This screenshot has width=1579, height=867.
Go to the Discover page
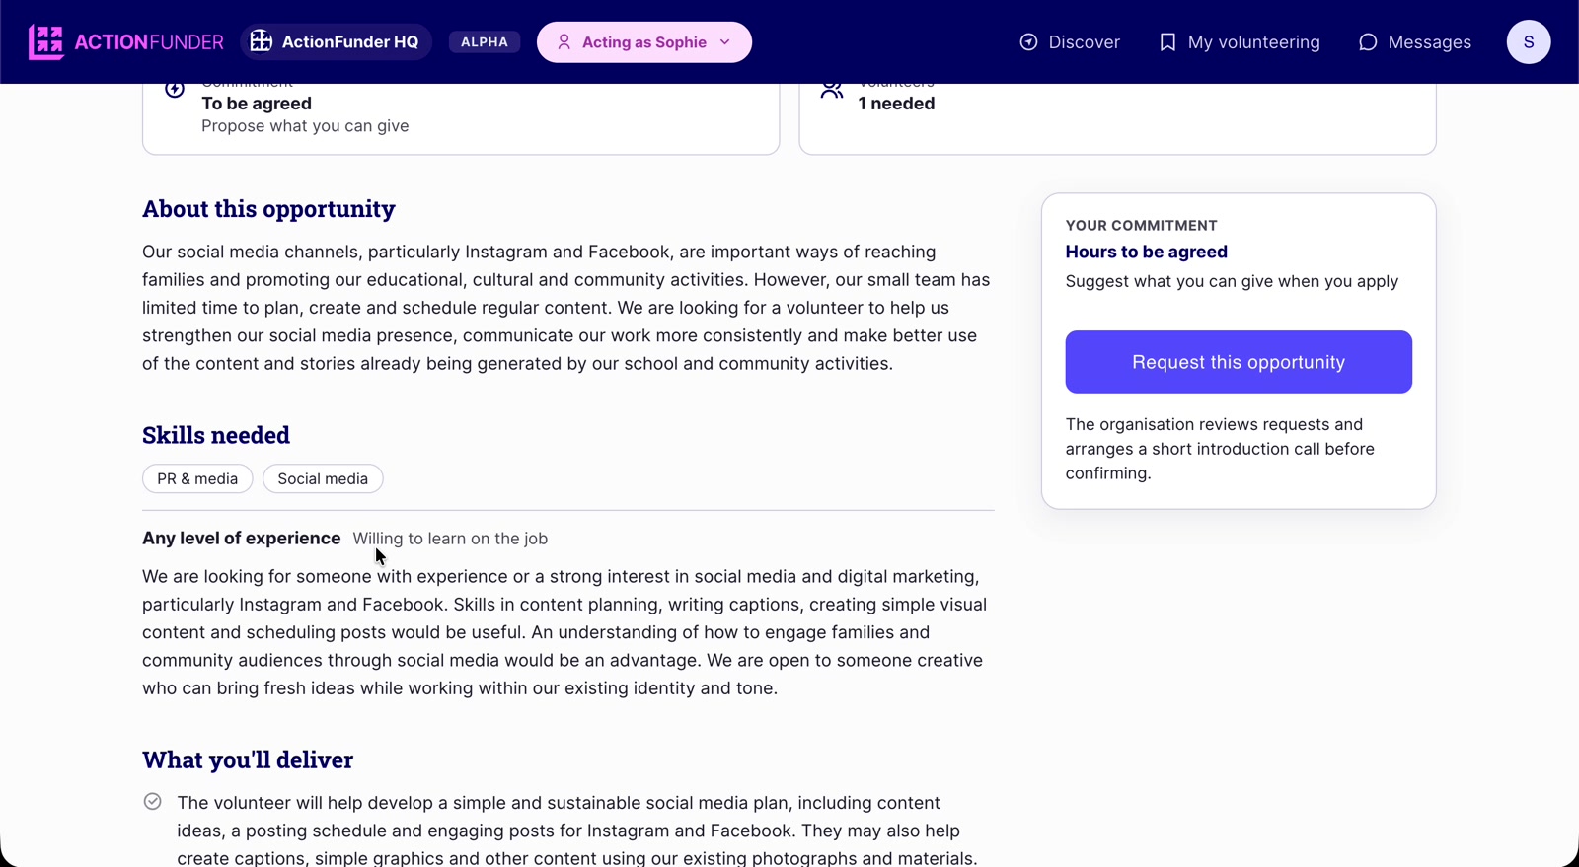click(1070, 42)
